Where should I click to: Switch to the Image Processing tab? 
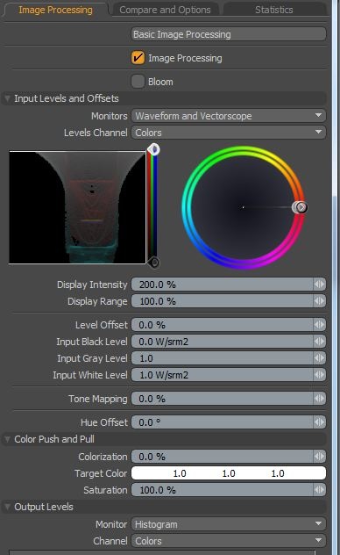click(55, 10)
